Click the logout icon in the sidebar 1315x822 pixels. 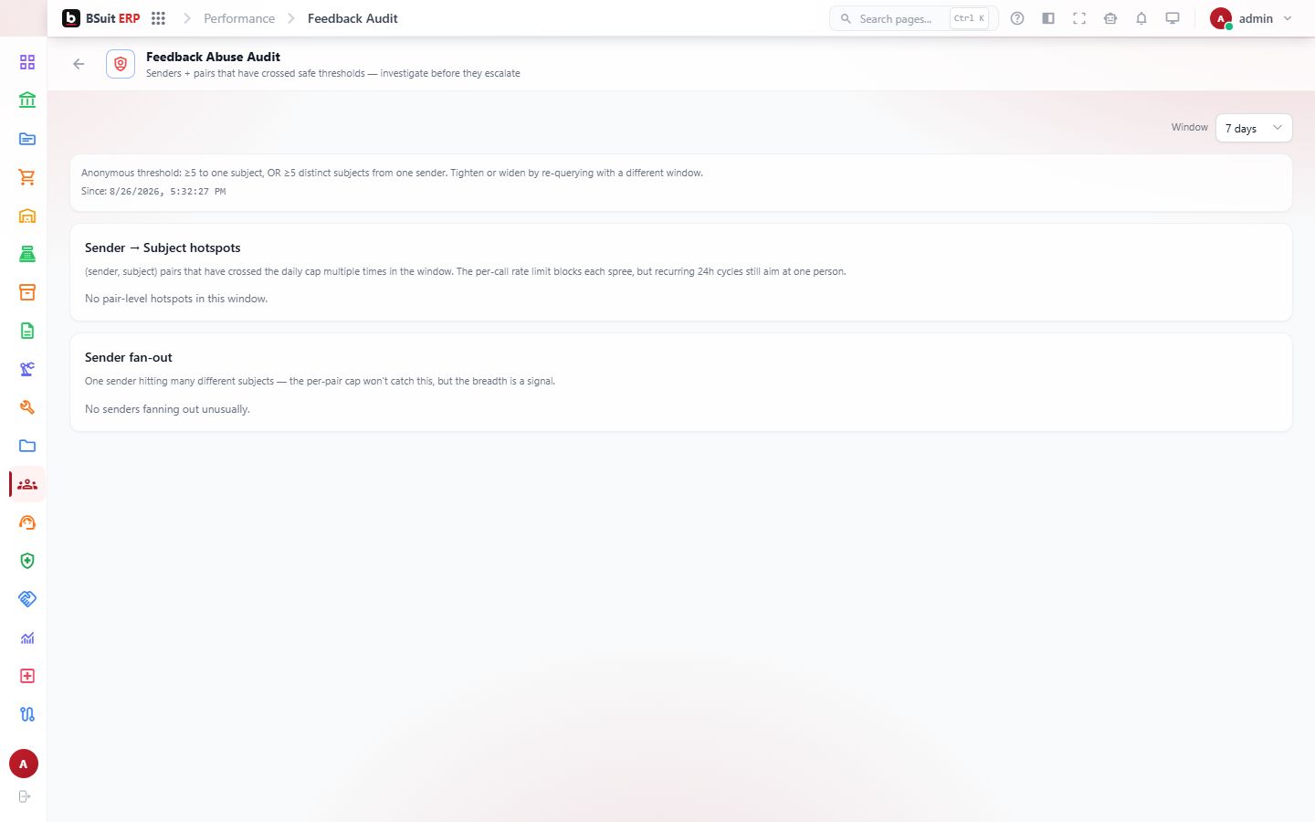pyautogui.click(x=25, y=796)
